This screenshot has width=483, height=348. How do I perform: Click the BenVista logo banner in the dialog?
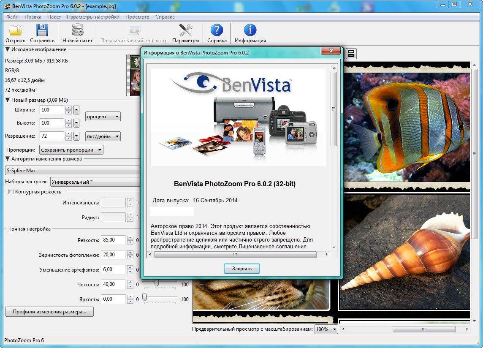tap(238, 117)
